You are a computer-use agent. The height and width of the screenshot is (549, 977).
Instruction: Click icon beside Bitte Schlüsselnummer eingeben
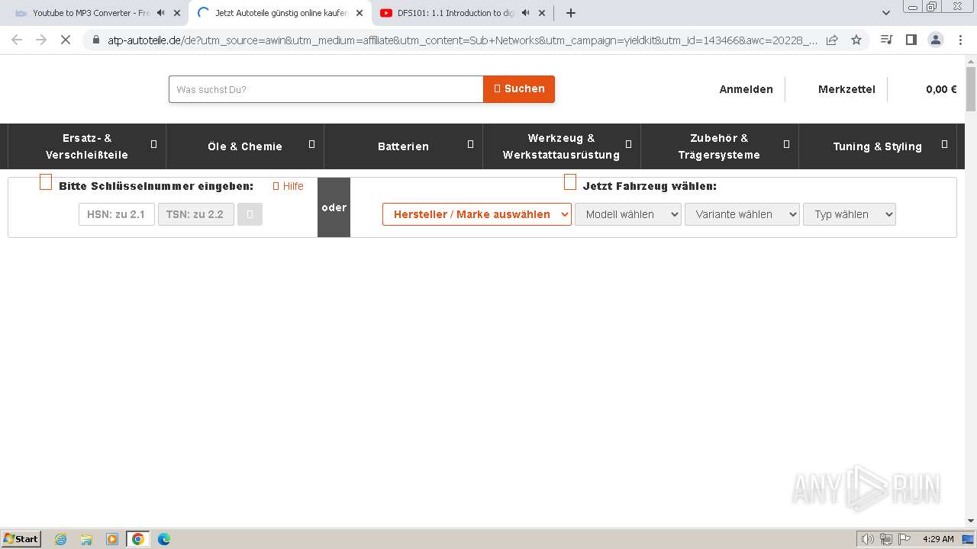(46, 182)
